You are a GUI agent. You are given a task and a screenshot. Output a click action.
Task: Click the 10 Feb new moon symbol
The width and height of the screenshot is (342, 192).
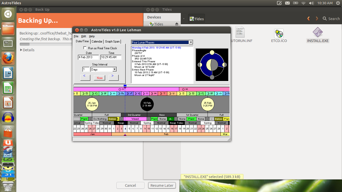point(147,104)
